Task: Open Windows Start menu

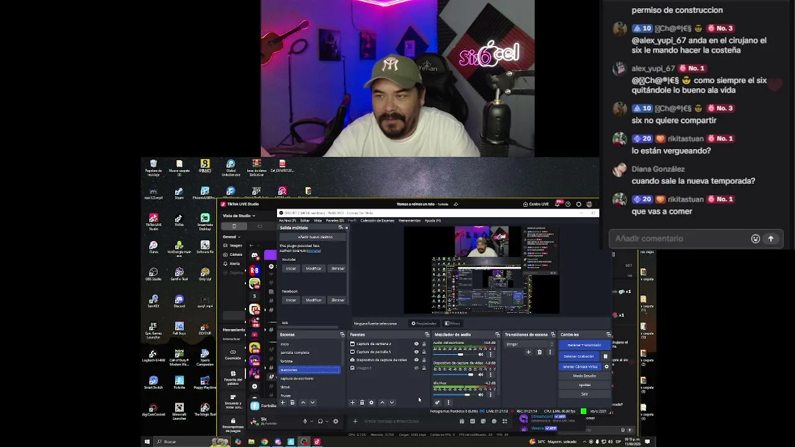Action: pyautogui.click(x=147, y=441)
